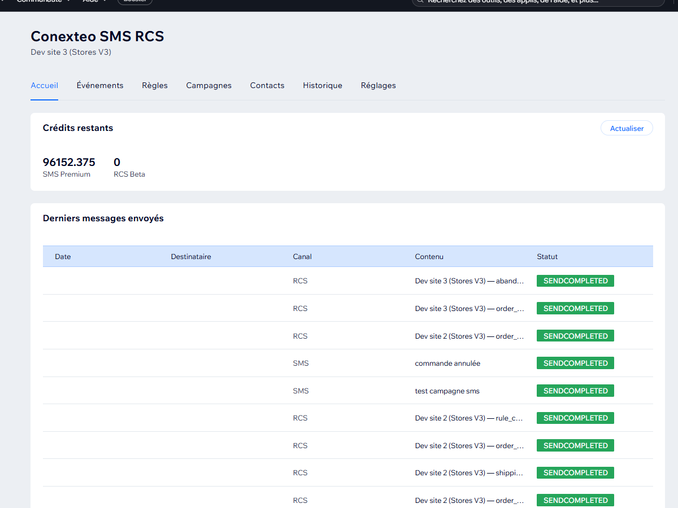Open the Dev site 3 order_ message content
Image resolution: width=678 pixels, height=508 pixels.
coord(470,308)
